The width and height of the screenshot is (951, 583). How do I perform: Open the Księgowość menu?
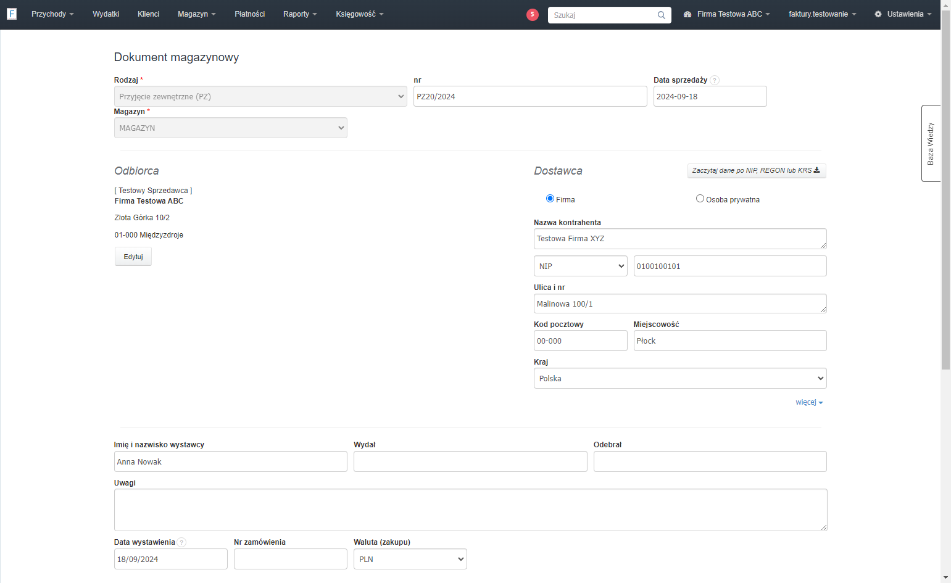360,14
